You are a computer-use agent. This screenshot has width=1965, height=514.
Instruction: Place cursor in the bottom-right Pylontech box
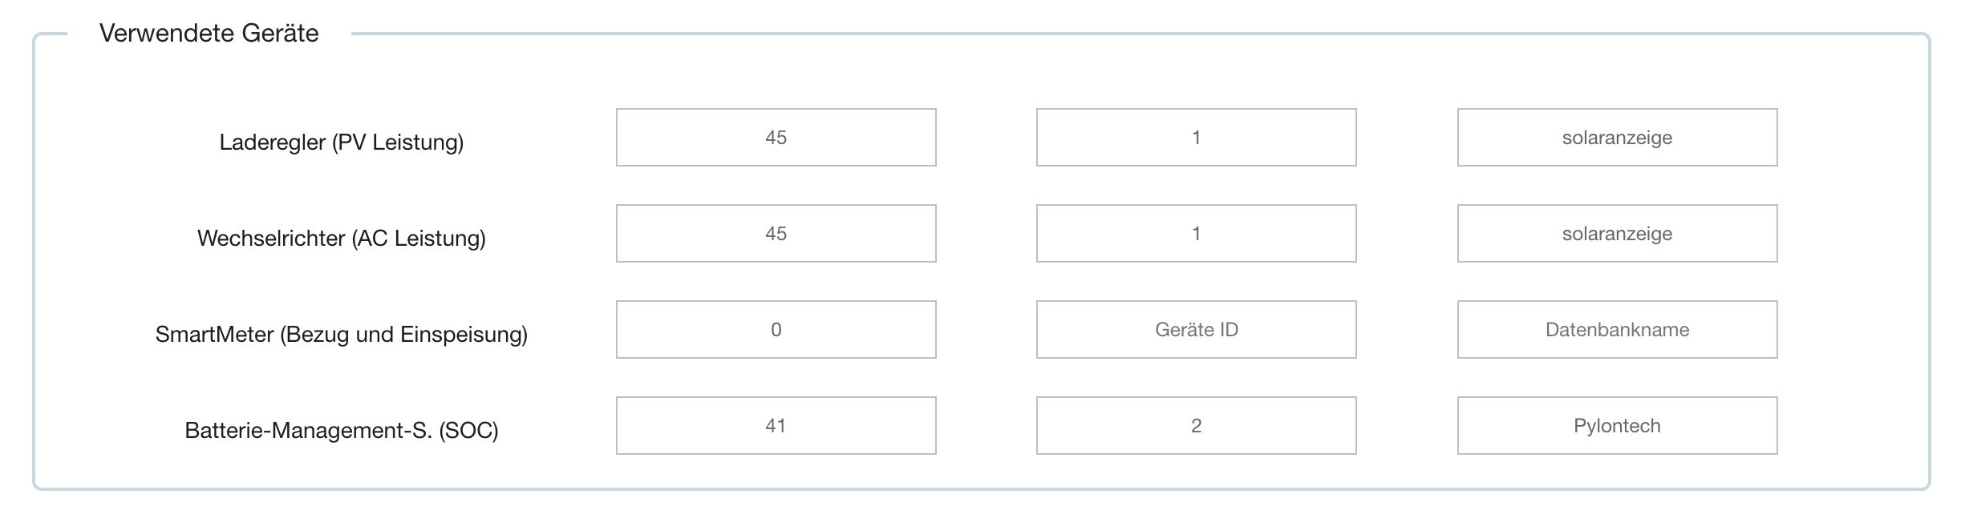pos(1617,426)
